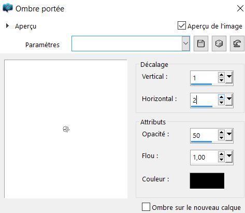Save the preset using the floppy disk icon
Viewport: 245px width, 213px height.
point(201,44)
